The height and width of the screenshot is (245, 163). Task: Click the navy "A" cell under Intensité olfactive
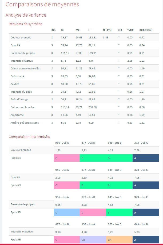click(x=146, y=240)
